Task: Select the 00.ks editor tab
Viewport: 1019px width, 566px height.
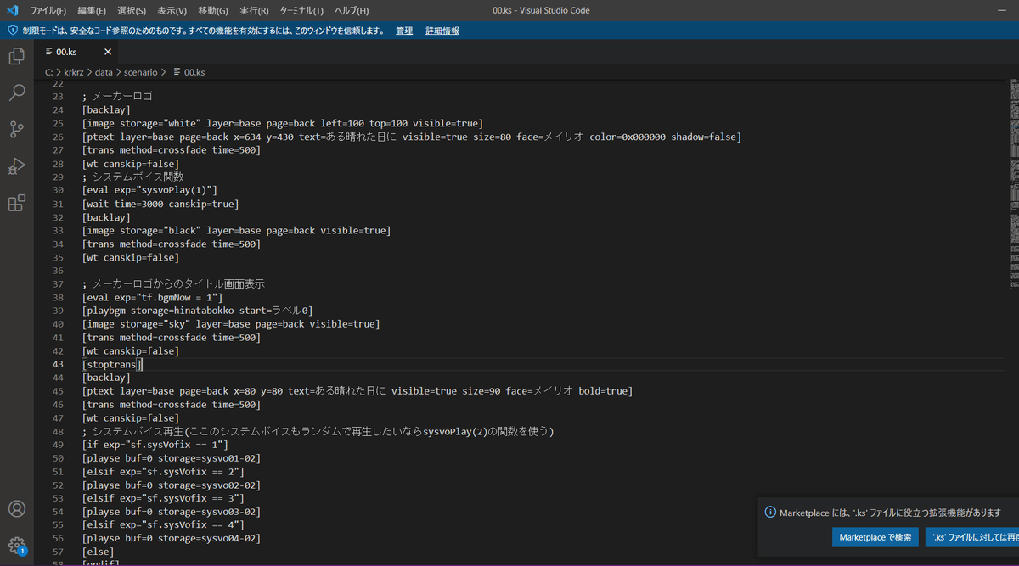Action: point(77,52)
